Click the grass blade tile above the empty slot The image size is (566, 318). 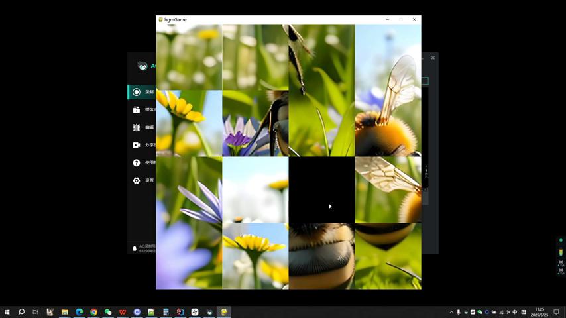coord(321,123)
